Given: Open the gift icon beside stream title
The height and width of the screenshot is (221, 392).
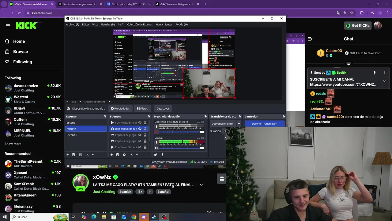Looking at the screenshot, I should coord(222,179).
